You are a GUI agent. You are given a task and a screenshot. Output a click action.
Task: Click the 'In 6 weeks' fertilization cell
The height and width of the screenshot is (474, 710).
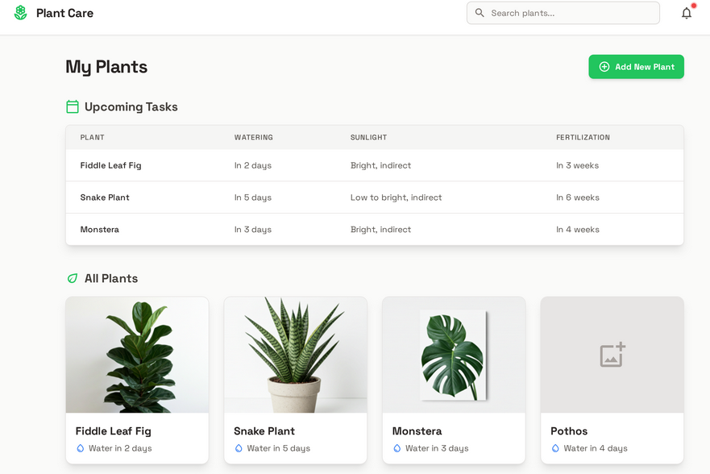click(577, 197)
